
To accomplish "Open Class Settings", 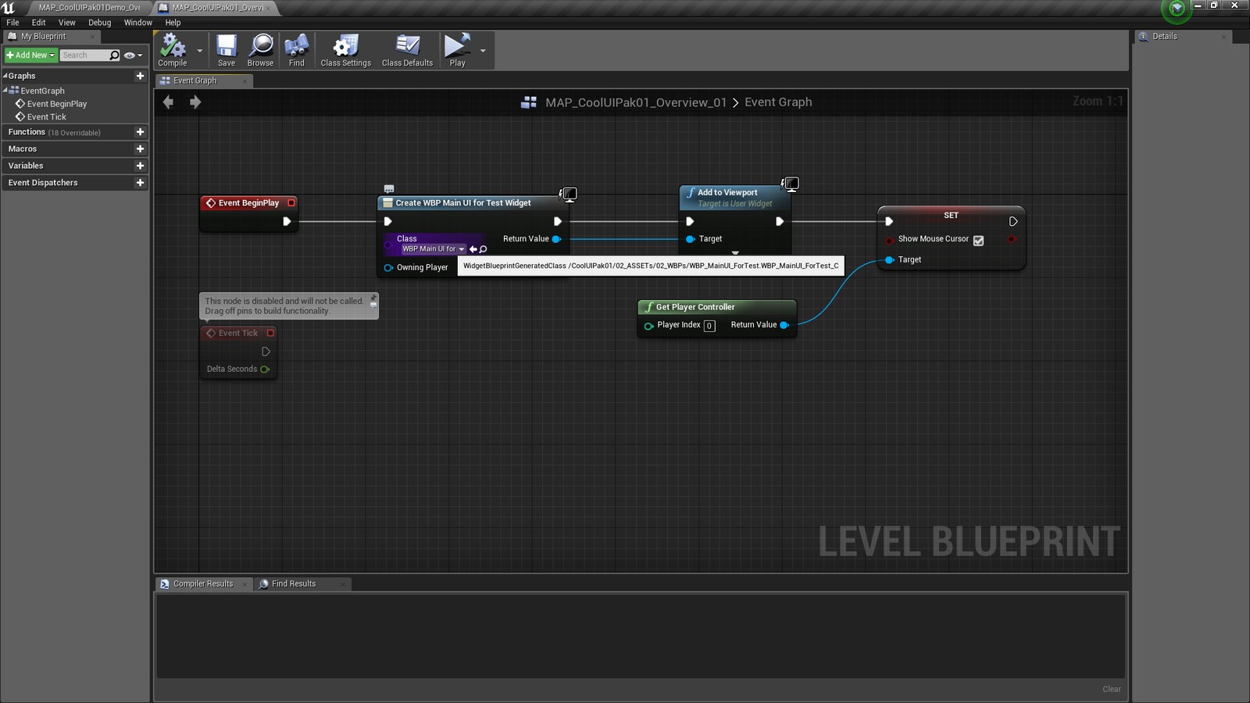I will [x=345, y=48].
